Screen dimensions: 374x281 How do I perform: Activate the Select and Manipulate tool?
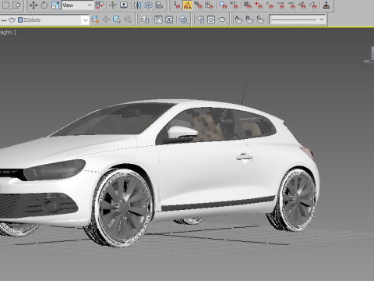pos(112,5)
